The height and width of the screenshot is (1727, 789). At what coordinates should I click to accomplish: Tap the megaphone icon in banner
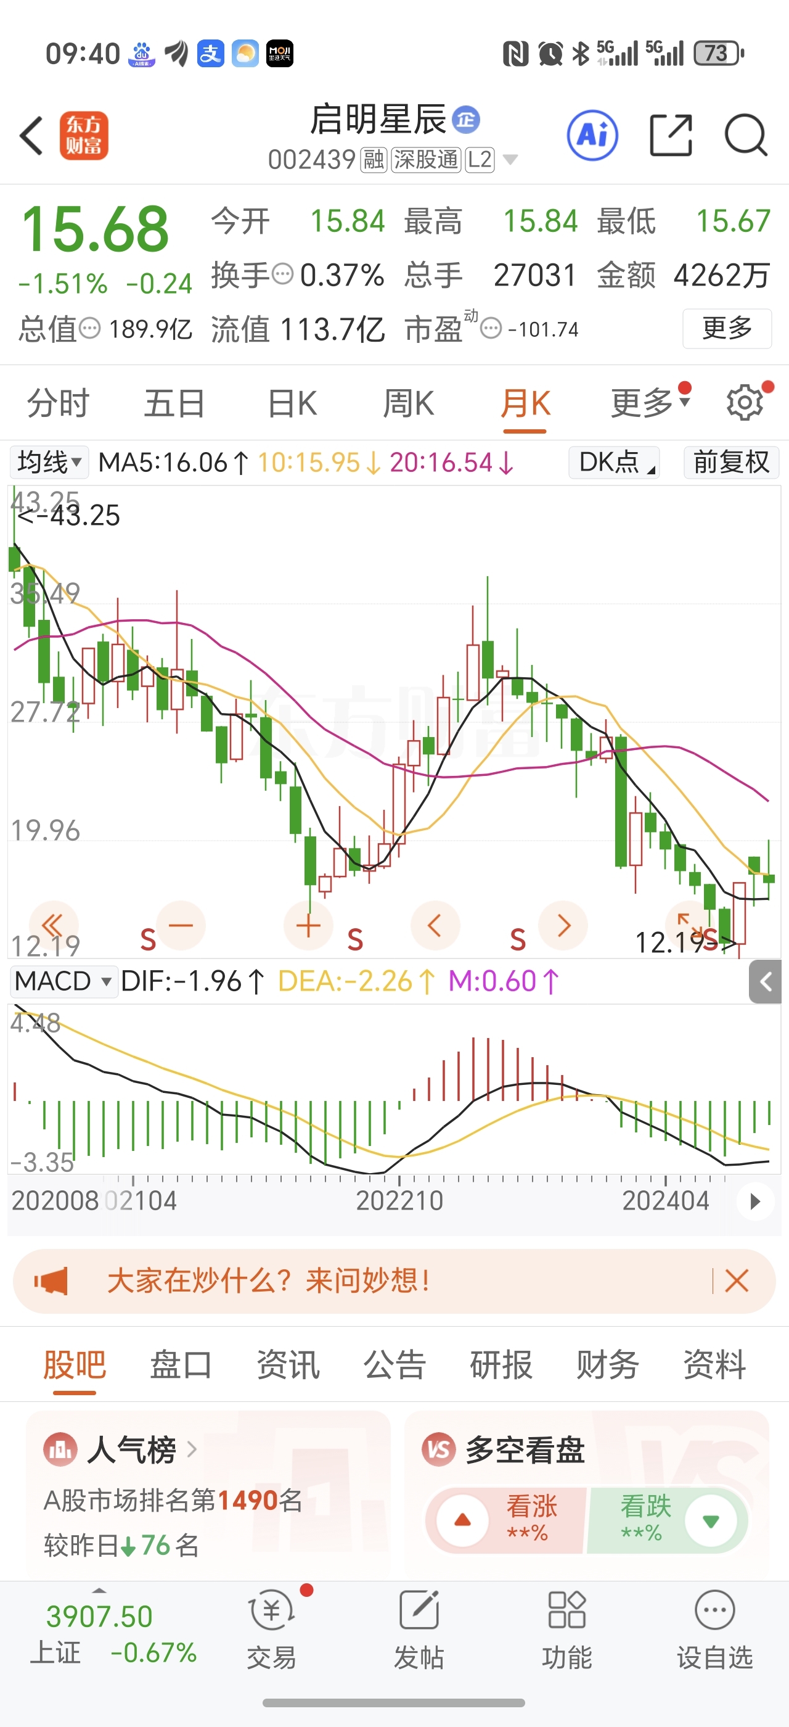52,1281
